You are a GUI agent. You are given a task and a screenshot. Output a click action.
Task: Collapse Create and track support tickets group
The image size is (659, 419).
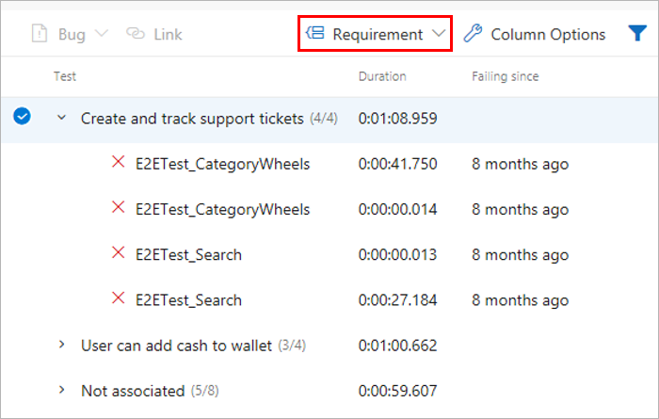[x=62, y=118]
